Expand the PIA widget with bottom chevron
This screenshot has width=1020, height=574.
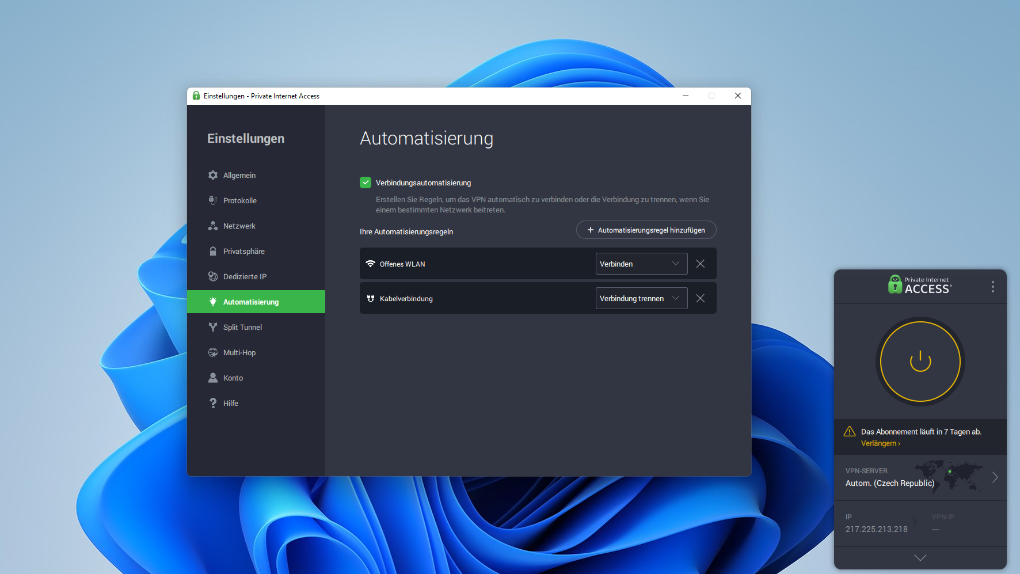tap(920, 557)
